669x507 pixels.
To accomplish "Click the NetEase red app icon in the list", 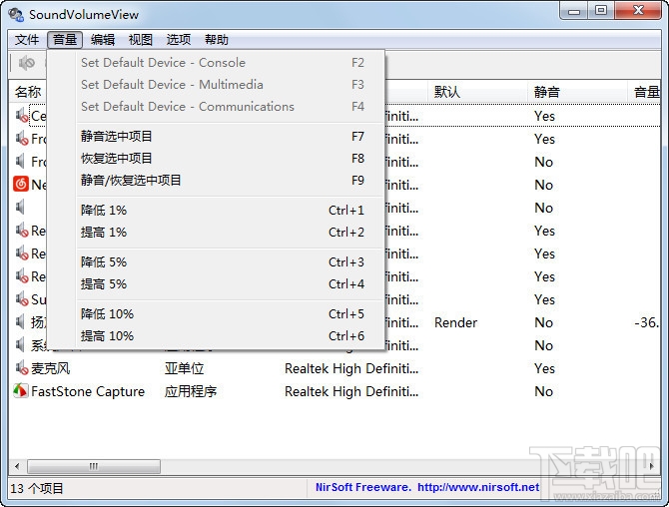I will [21, 185].
